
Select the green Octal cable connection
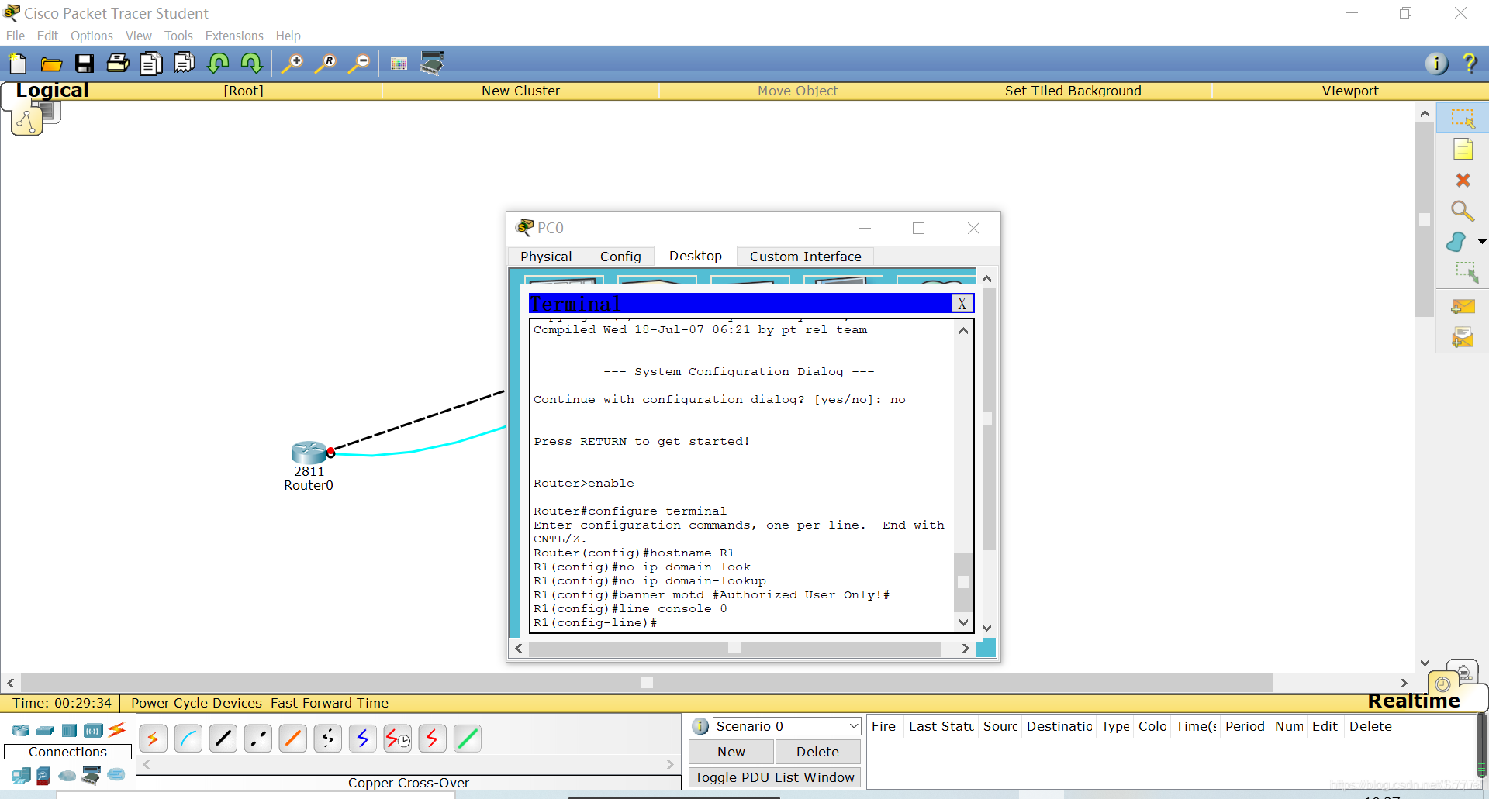pyautogui.click(x=468, y=739)
